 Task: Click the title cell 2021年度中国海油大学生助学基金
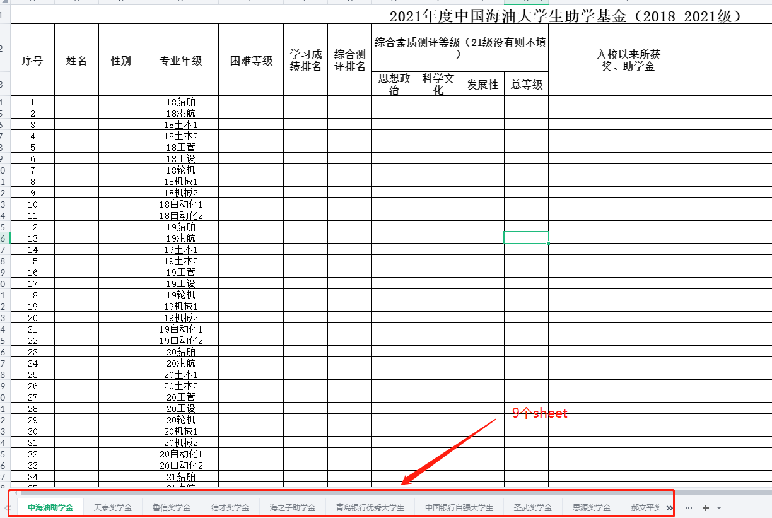click(x=564, y=16)
